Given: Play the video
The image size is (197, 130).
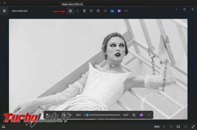Looking at the screenshot, I should click(x=47, y=115).
